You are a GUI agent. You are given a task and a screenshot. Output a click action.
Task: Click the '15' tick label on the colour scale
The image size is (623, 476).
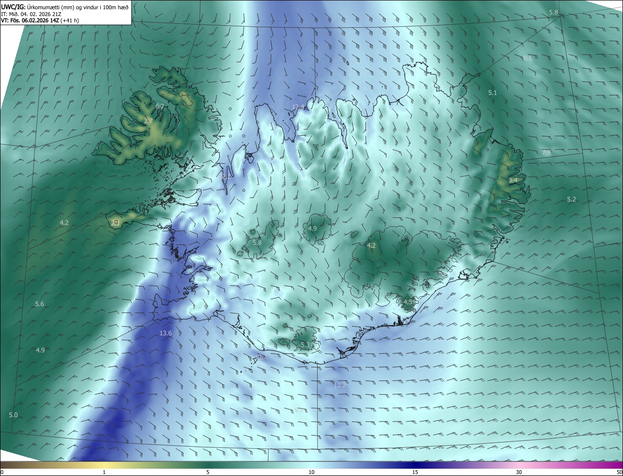415,473
